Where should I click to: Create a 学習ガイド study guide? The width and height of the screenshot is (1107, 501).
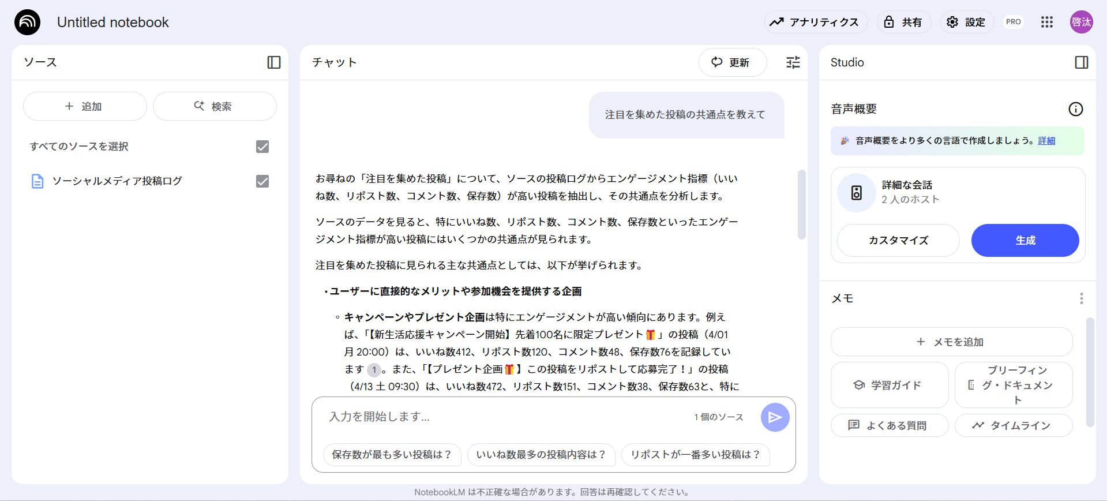889,385
